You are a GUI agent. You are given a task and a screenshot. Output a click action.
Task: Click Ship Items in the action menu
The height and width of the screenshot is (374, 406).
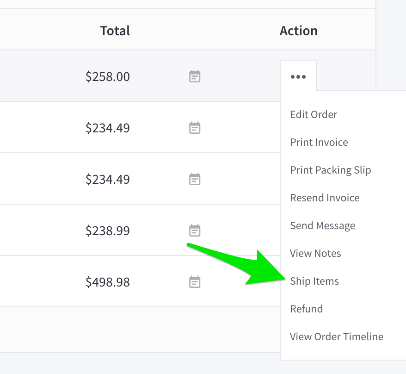314,281
